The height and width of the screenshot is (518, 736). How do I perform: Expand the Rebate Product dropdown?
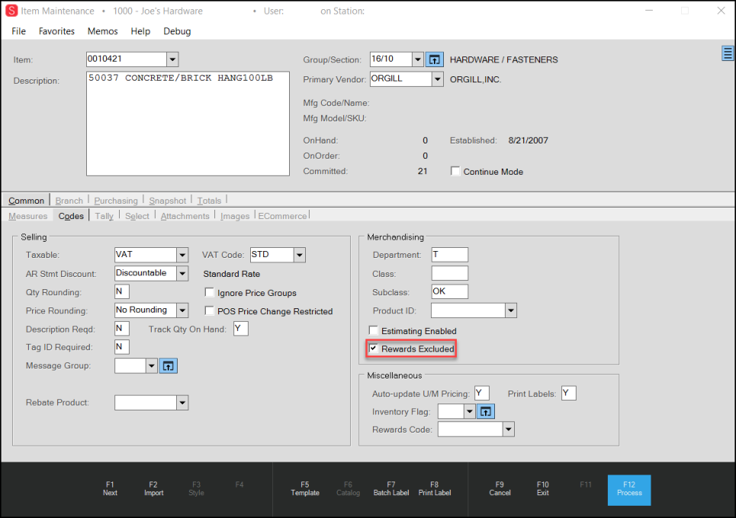tap(182, 403)
